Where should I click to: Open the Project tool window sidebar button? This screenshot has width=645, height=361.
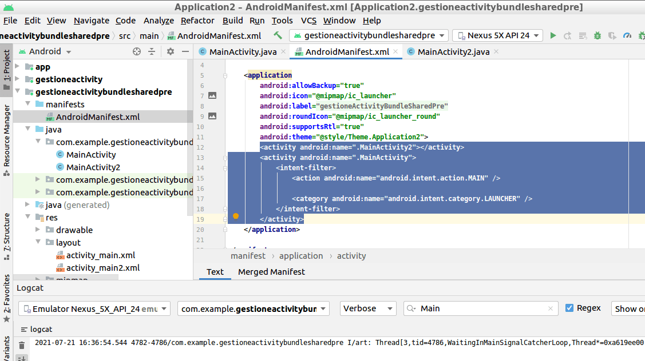point(6,70)
